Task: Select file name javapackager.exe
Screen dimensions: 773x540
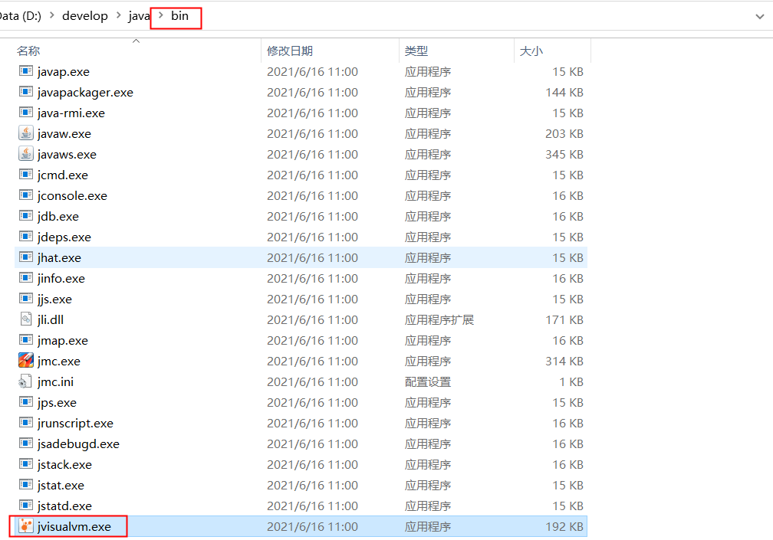Action: click(85, 93)
